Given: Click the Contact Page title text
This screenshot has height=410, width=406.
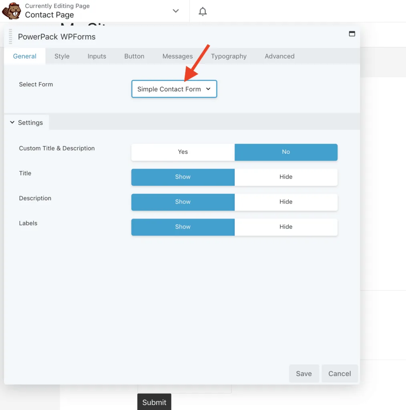Looking at the screenshot, I should pos(49,15).
